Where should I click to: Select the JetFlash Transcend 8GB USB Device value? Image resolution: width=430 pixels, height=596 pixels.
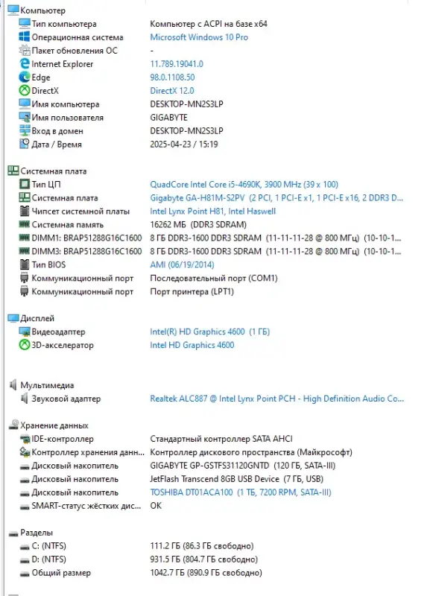tap(236, 478)
